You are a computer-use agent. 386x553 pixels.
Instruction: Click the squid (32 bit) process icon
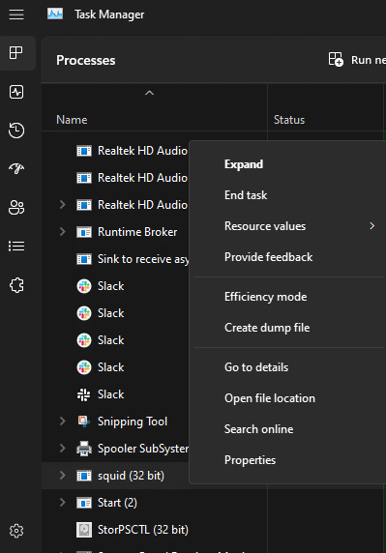point(84,476)
